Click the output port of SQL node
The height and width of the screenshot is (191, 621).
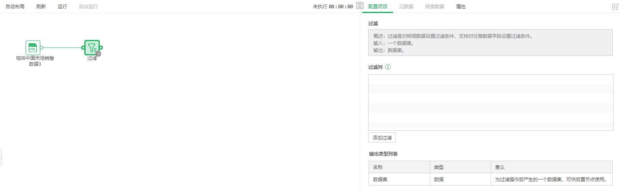pyautogui.click(x=41, y=48)
